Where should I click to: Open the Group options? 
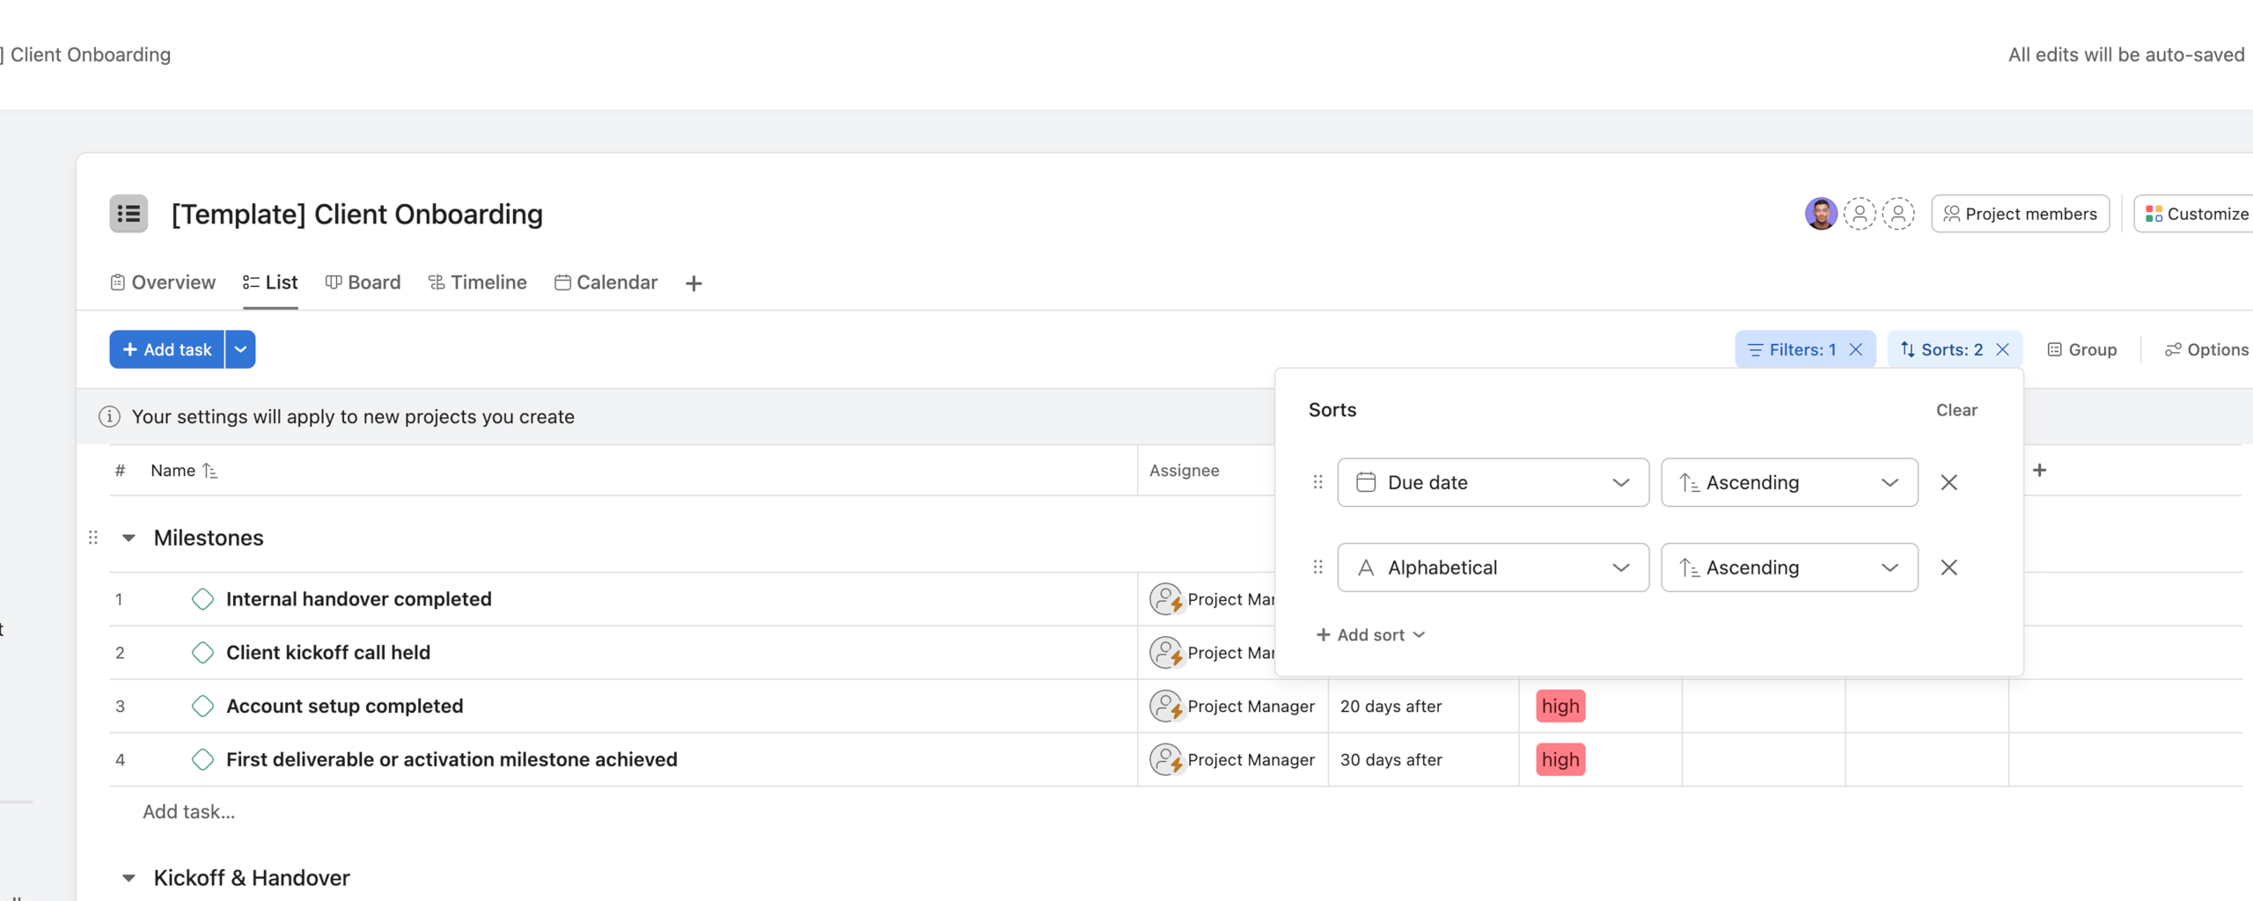[x=2081, y=348]
